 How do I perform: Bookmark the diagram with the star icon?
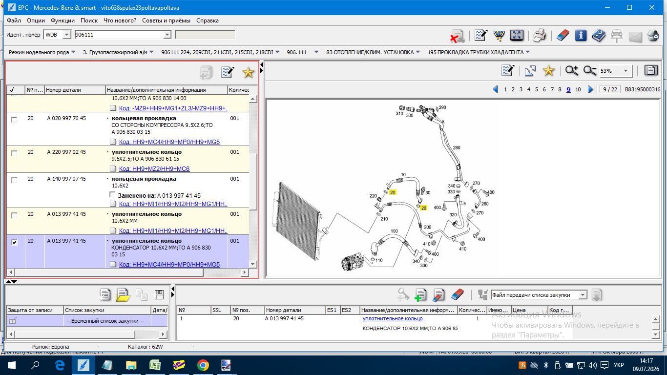[549, 71]
